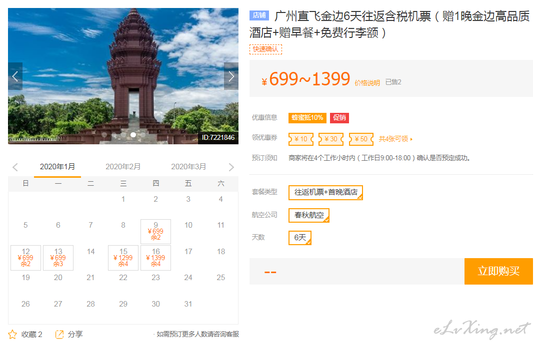Select January 16 priced ¥1399
This screenshot has width=536, height=346.
coord(155,258)
